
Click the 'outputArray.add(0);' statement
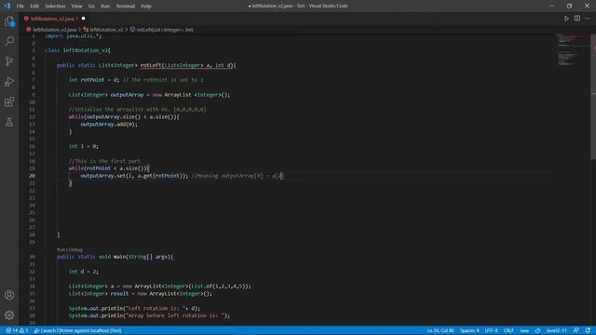[109, 124]
